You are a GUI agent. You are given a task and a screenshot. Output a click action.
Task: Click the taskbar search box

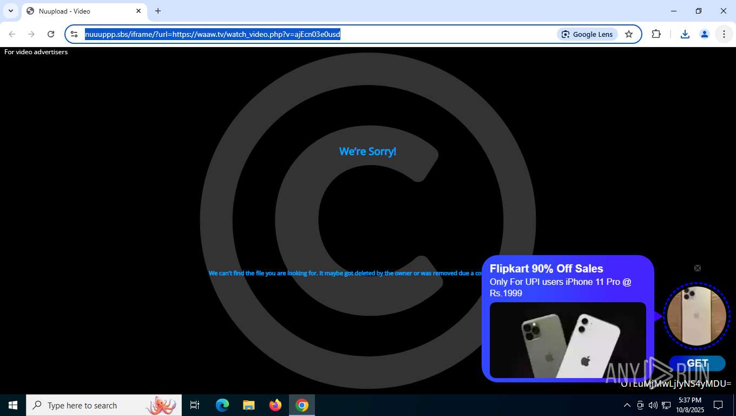click(104, 405)
